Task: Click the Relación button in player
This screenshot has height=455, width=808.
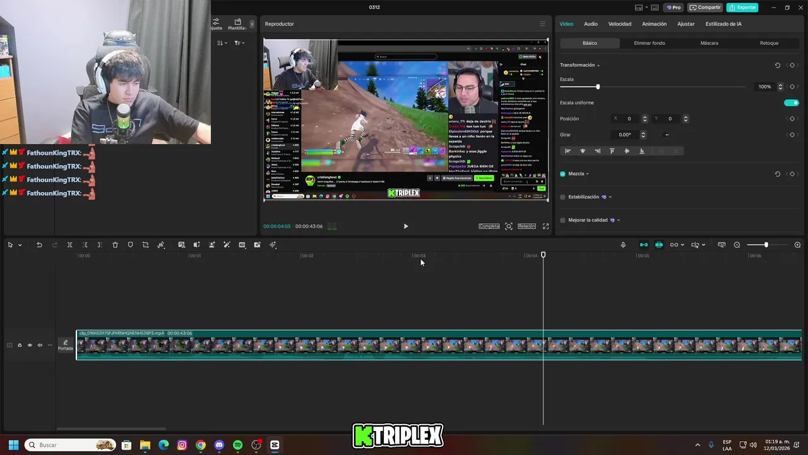Action: coord(526,226)
